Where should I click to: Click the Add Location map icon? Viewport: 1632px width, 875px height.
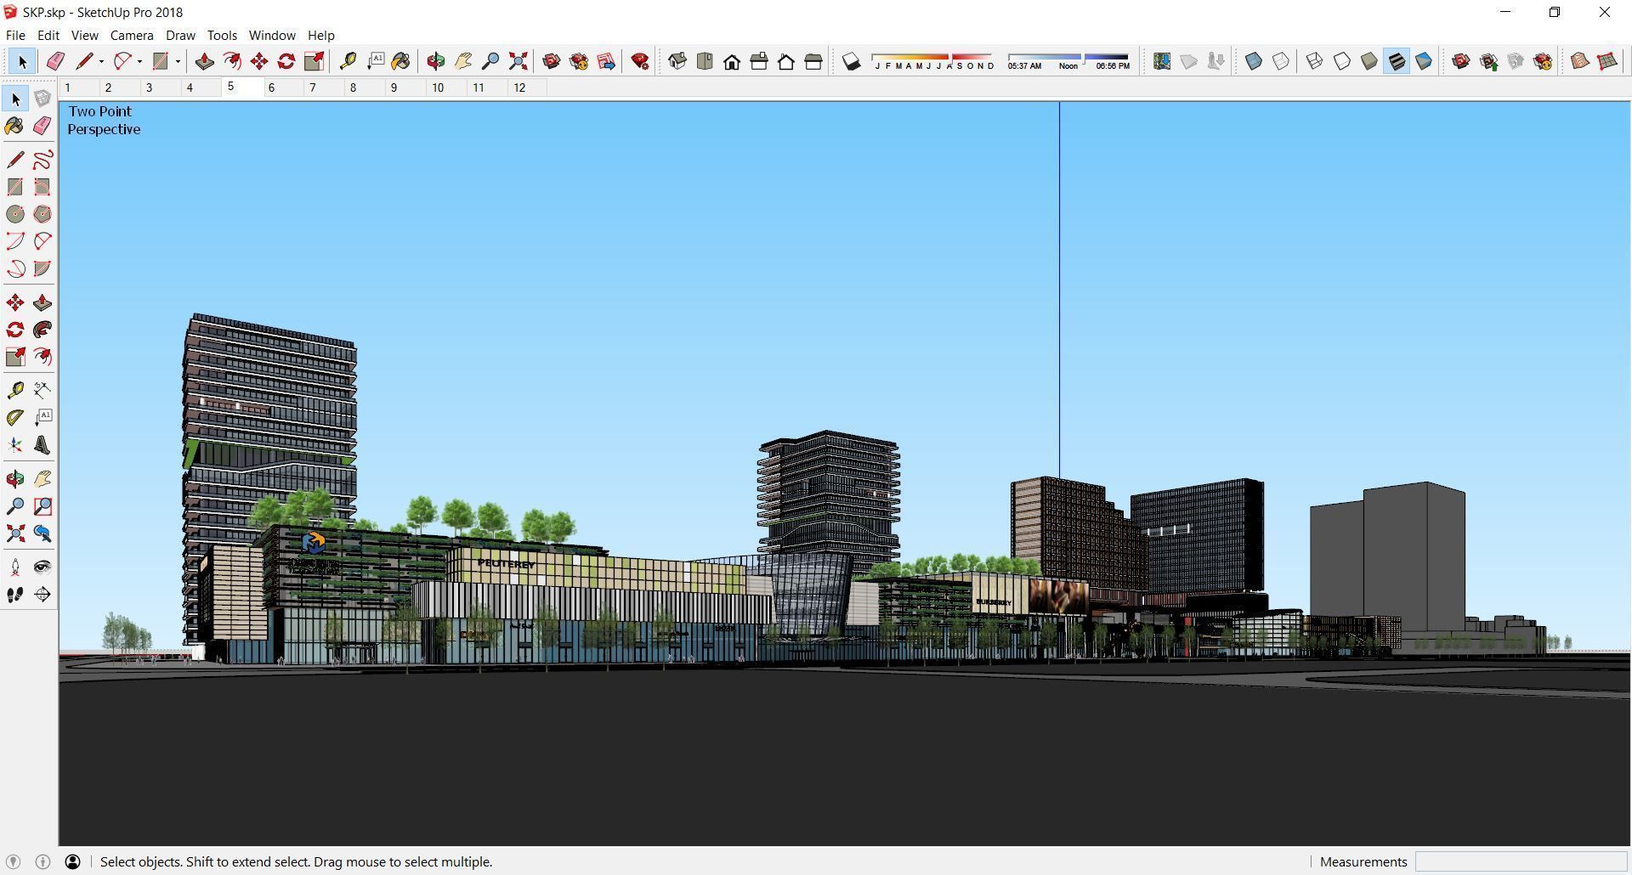pyautogui.click(x=1162, y=61)
